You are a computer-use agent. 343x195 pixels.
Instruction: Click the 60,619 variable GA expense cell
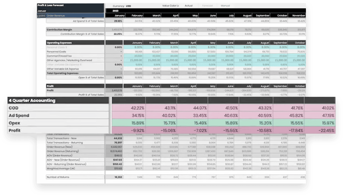(x=133, y=69)
